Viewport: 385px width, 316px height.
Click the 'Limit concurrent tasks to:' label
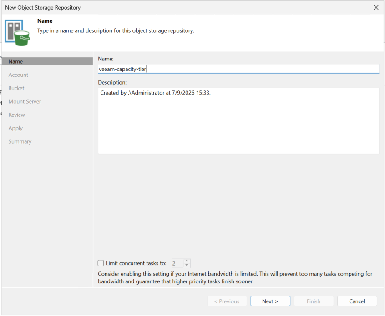pyautogui.click(x=136, y=263)
